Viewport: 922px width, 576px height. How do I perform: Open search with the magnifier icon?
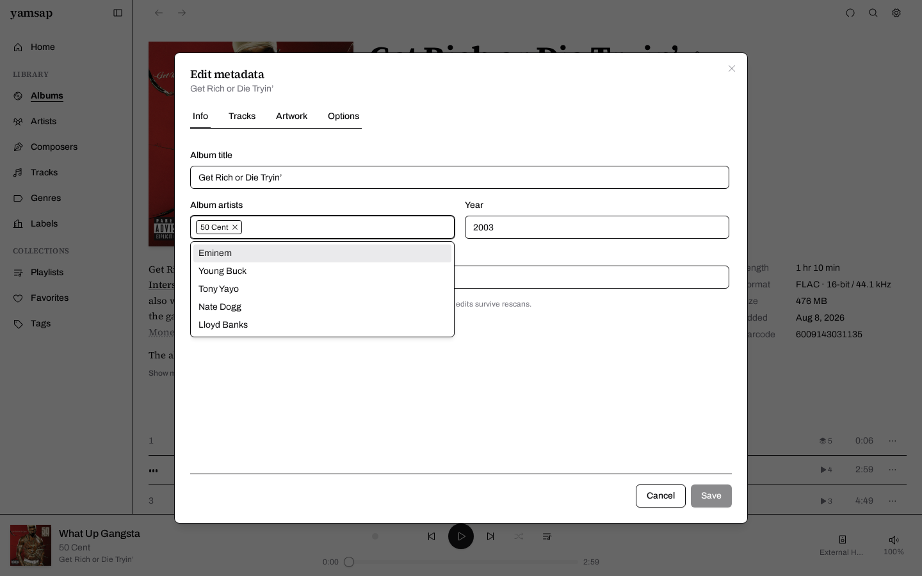click(873, 13)
